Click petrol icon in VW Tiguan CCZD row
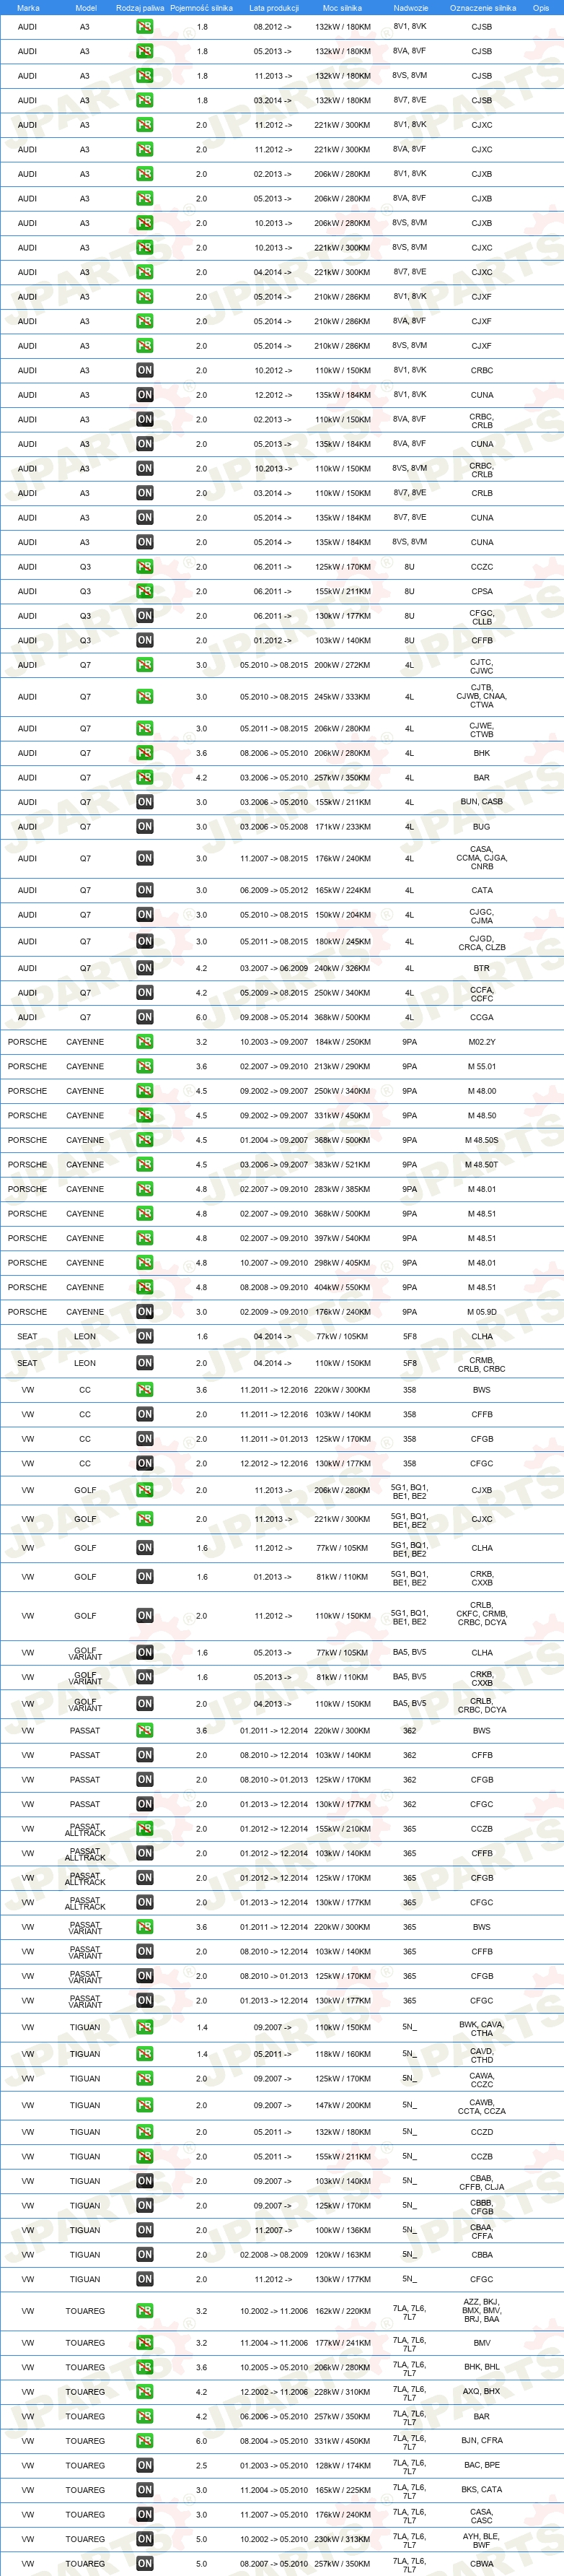Screen dimensions: 564x2576 (145, 2132)
